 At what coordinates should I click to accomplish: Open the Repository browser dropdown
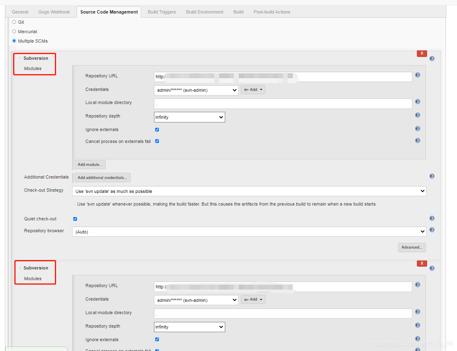click(249, 232)
